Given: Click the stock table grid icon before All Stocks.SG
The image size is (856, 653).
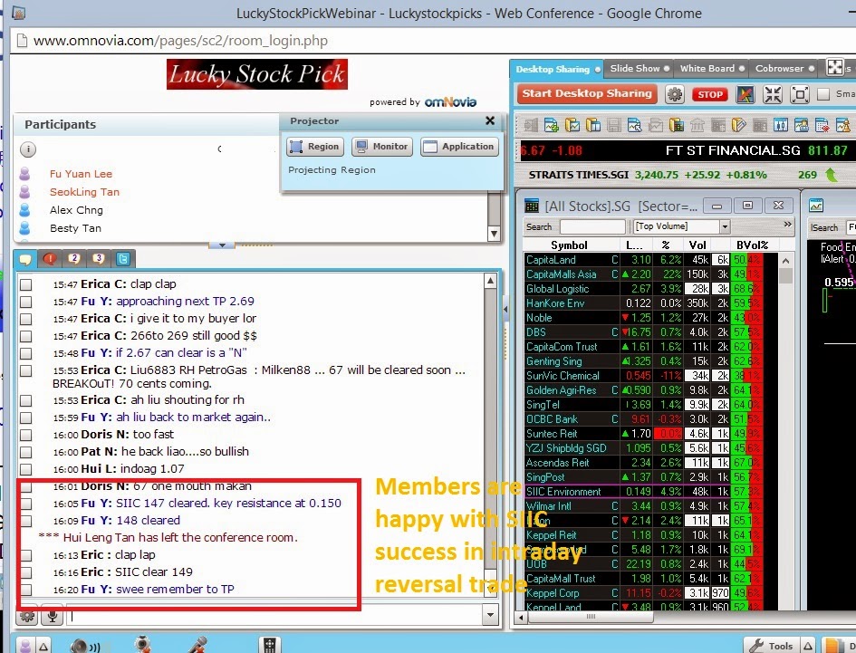Looking at the screenshot, I should point(531,206).
